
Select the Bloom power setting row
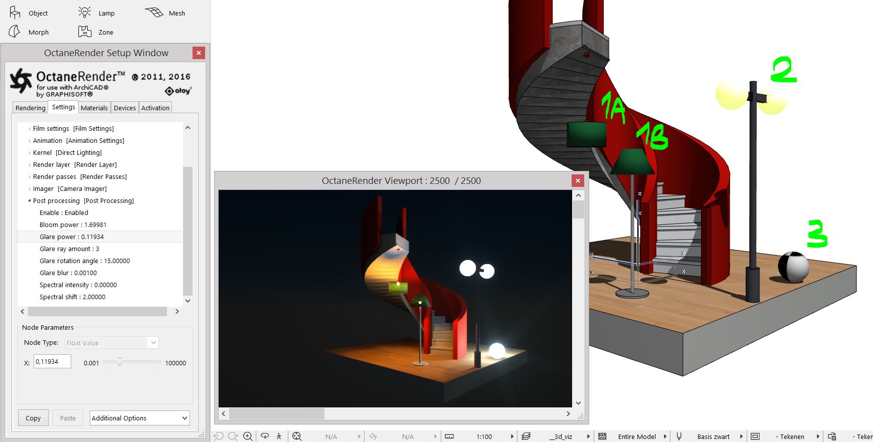pyautogui.click(x=73, y=225)
